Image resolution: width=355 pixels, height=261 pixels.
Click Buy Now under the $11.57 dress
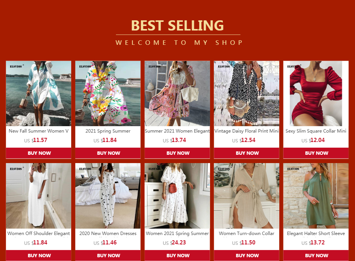[38, 153]
